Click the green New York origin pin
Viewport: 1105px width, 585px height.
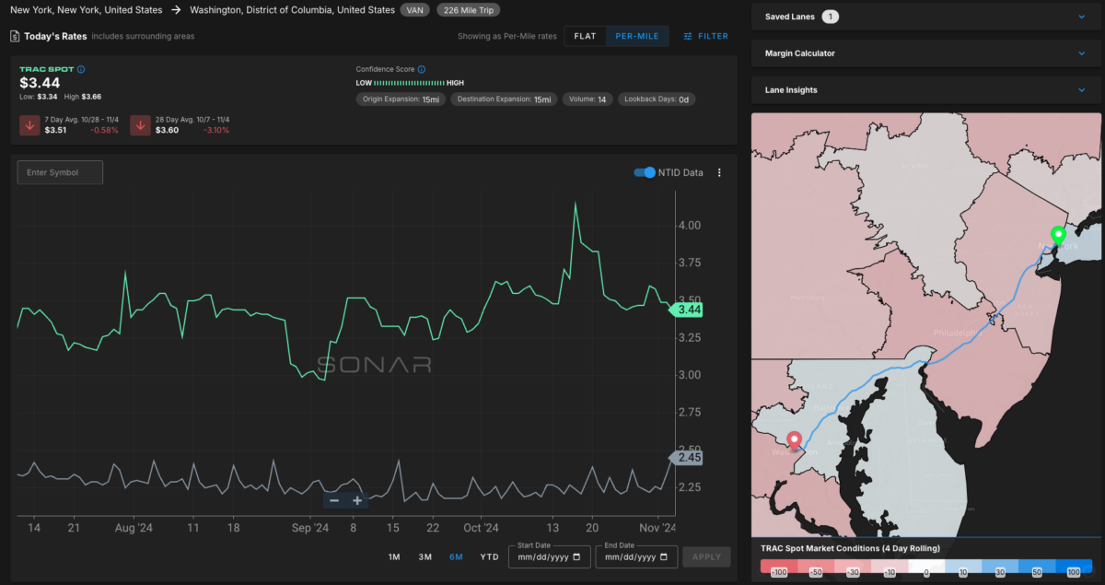coord(1057,236)
